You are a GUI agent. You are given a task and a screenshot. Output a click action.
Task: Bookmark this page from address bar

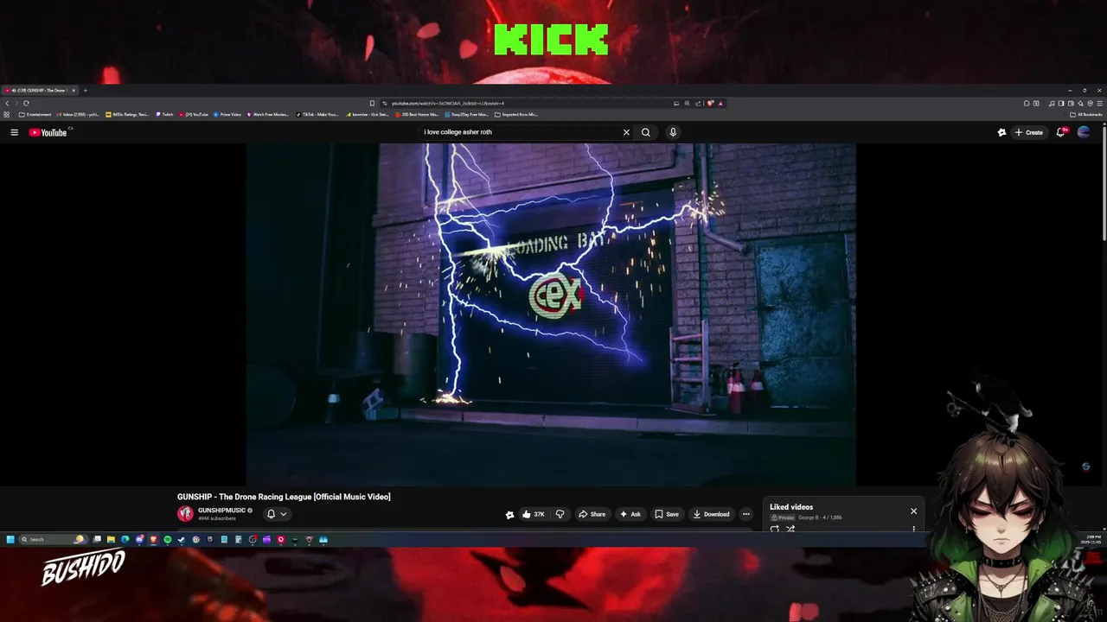(372, 104)
